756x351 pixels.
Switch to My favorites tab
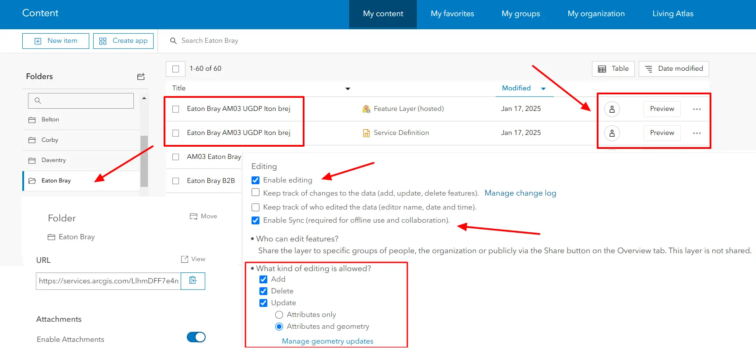[452, 14]
